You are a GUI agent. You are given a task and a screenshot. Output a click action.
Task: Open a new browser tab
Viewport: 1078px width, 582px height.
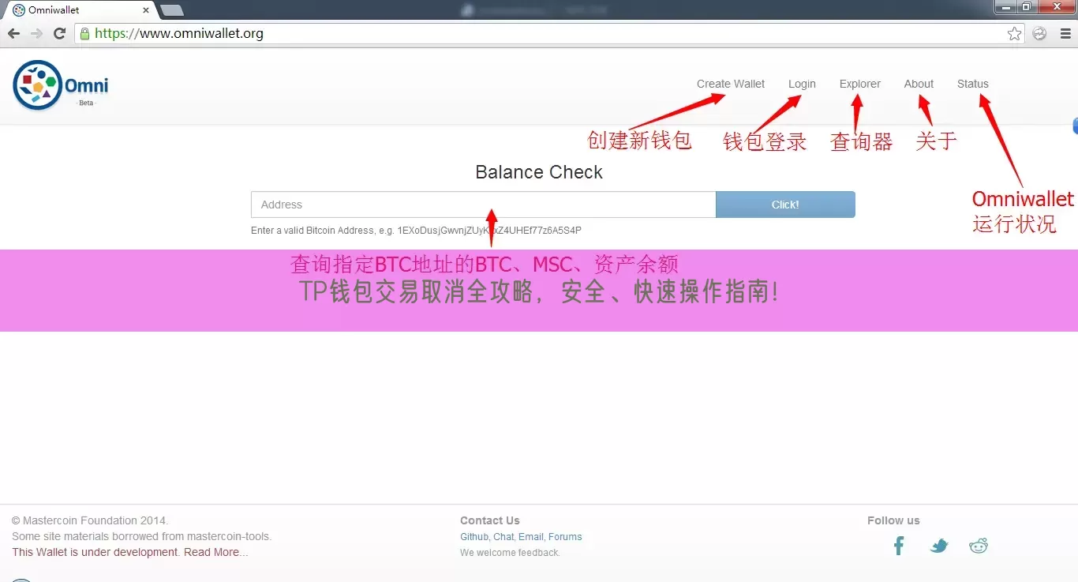tap(171, 10)
